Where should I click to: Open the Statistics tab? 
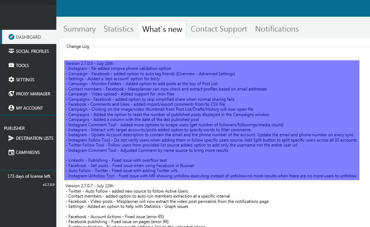pos(118,29)
